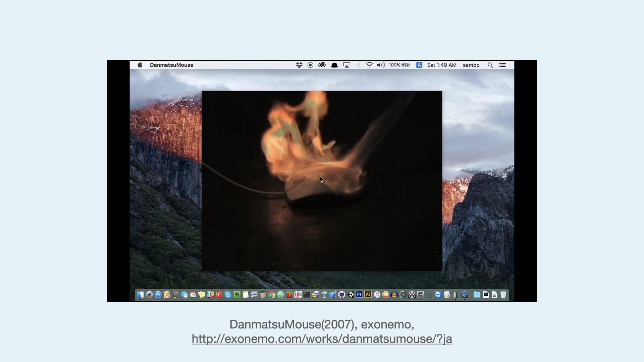The image size is (644, 362).
Task: Open the input source A menu
Action: (x=419, y=65)
